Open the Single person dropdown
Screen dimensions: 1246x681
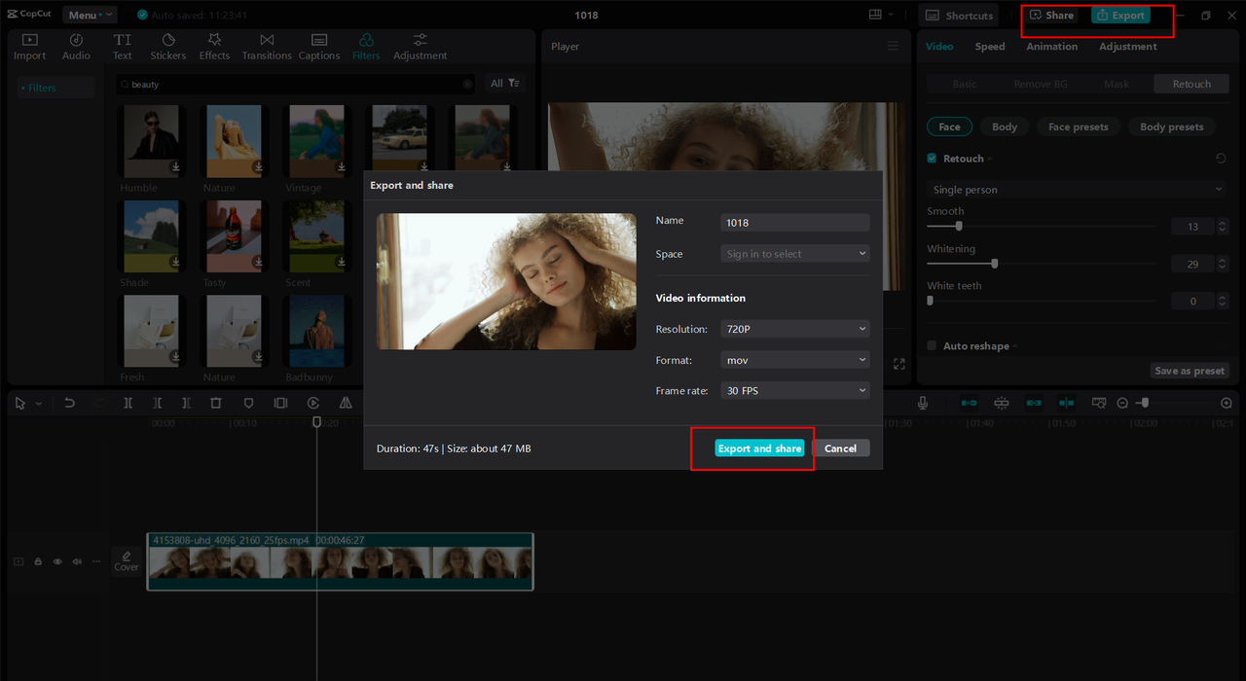click(1077, 190)
